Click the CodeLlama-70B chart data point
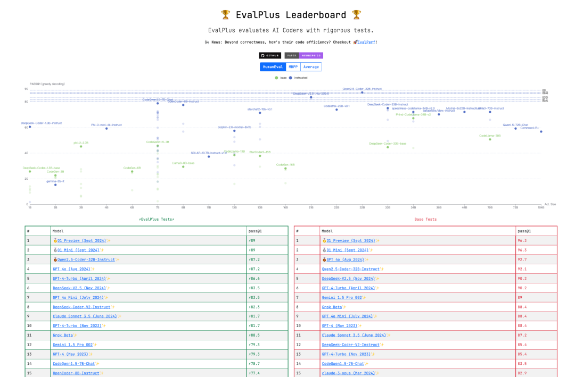Image resolution: width=575 pixels, height=377 pixels. tap(490, 140)
